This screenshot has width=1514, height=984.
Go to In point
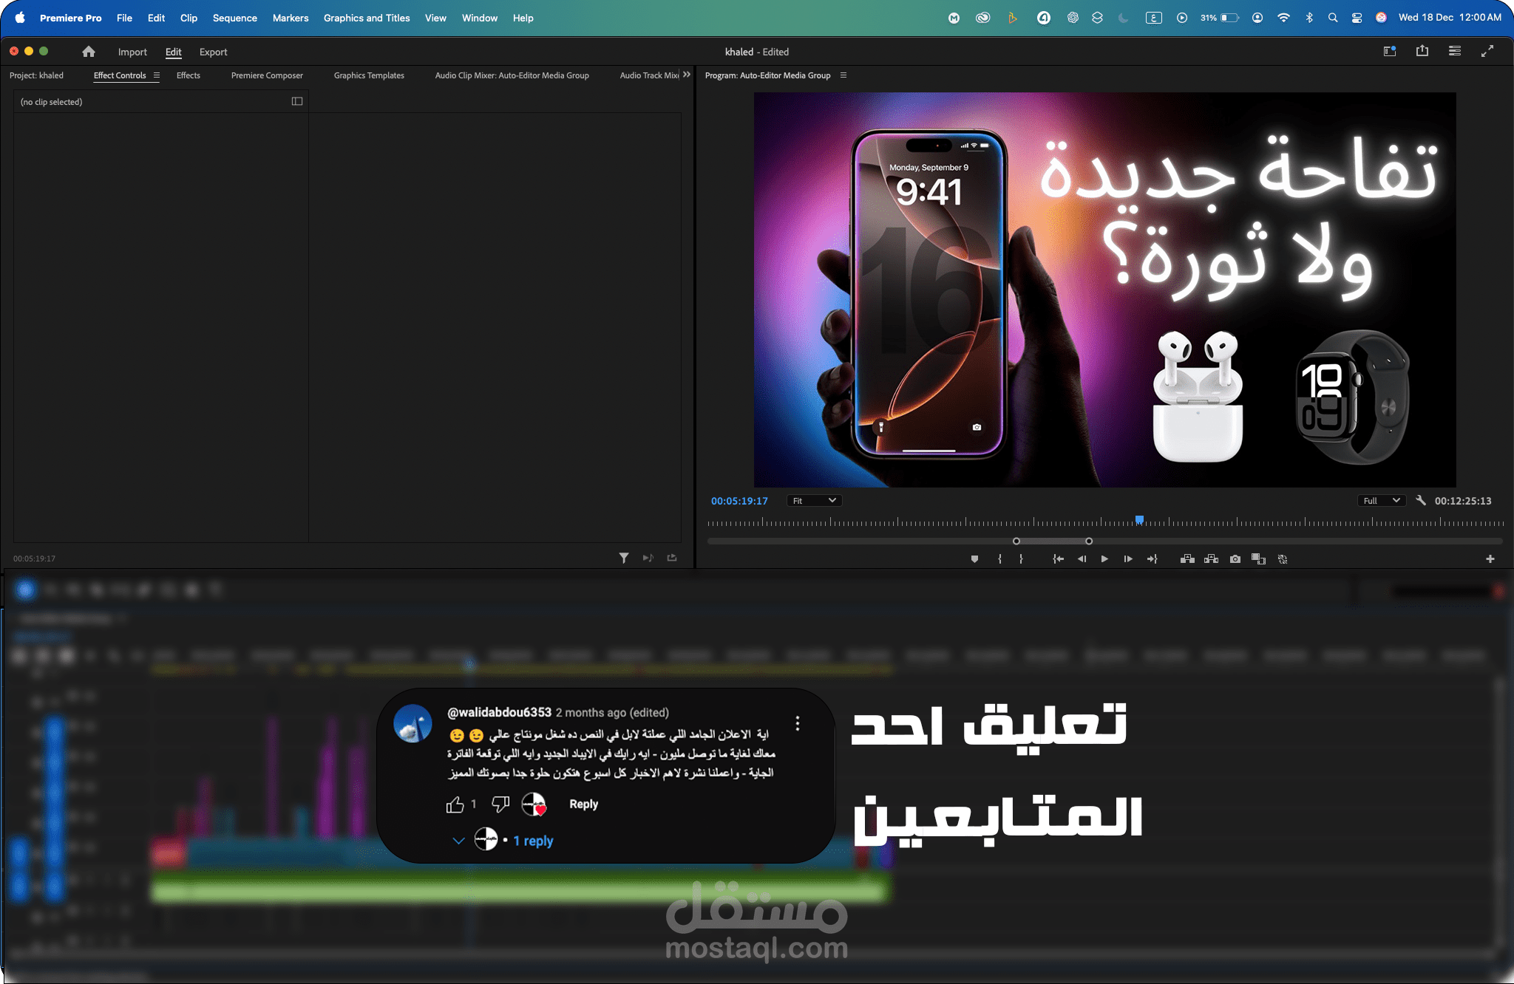click(1059, 559)
